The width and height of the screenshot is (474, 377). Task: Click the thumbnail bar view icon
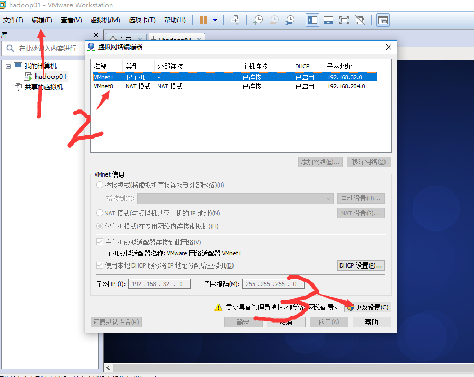point(328,20)
